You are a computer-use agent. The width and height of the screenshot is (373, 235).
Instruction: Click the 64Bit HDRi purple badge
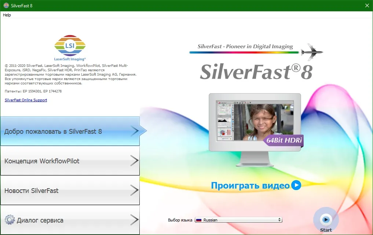[284, 140]
